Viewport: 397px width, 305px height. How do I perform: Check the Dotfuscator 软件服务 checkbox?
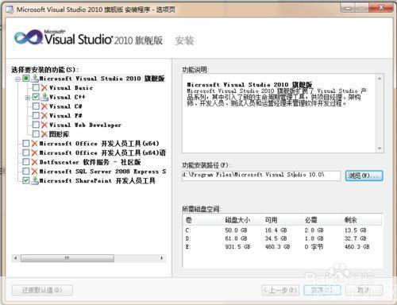tap(25, 162)
